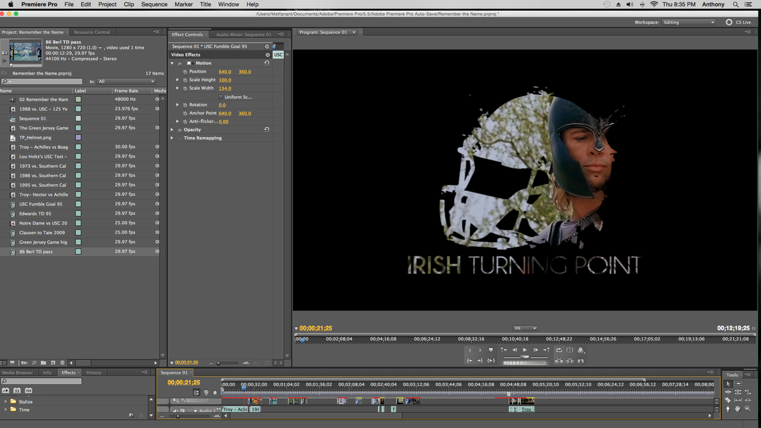Click the Project panel trash Clear icon

tap(62, 363)
